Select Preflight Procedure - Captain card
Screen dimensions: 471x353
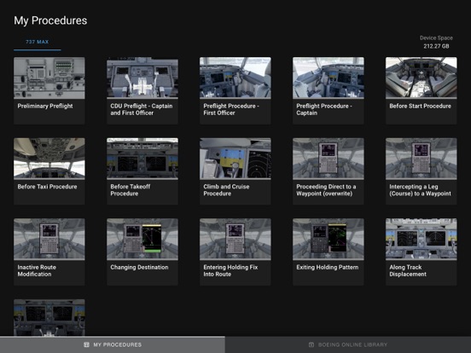pos(329,90)
